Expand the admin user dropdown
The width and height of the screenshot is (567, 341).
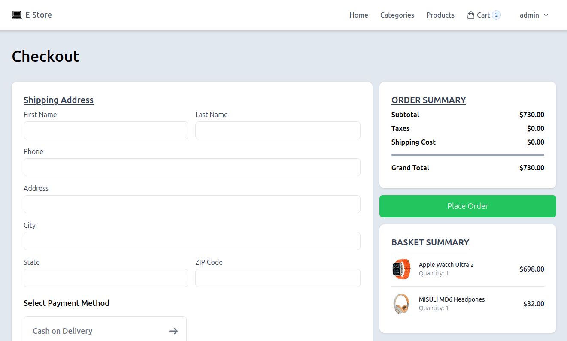pos(529,15)
